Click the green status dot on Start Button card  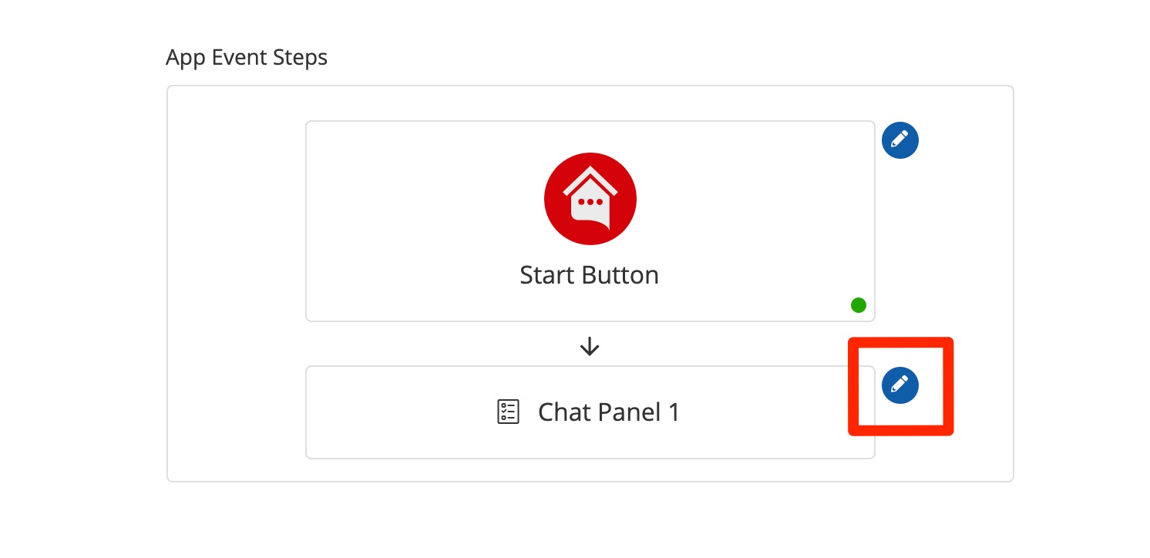[x=858, y=305]
